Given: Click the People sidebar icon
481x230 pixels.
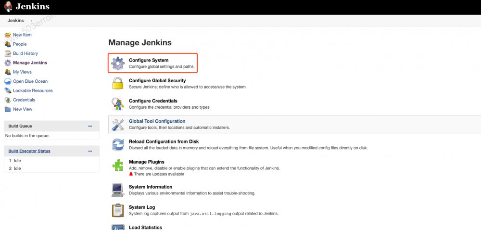Looking at the screenshot, I should [x=8, y=44].
